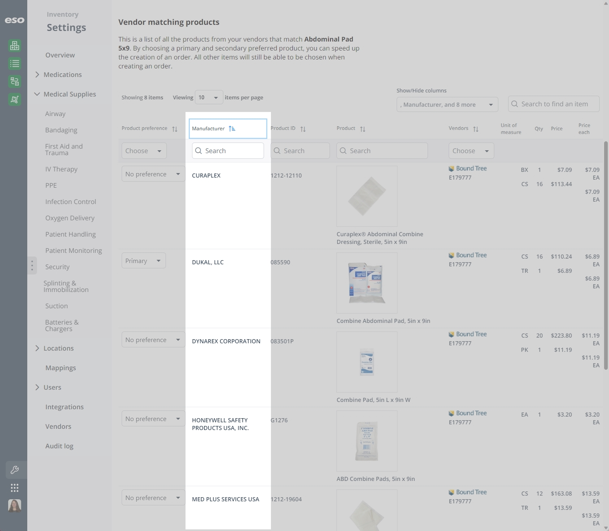The image size is (609, 531).
Task: Open the Infection Control category
Action: coord(71,202)
